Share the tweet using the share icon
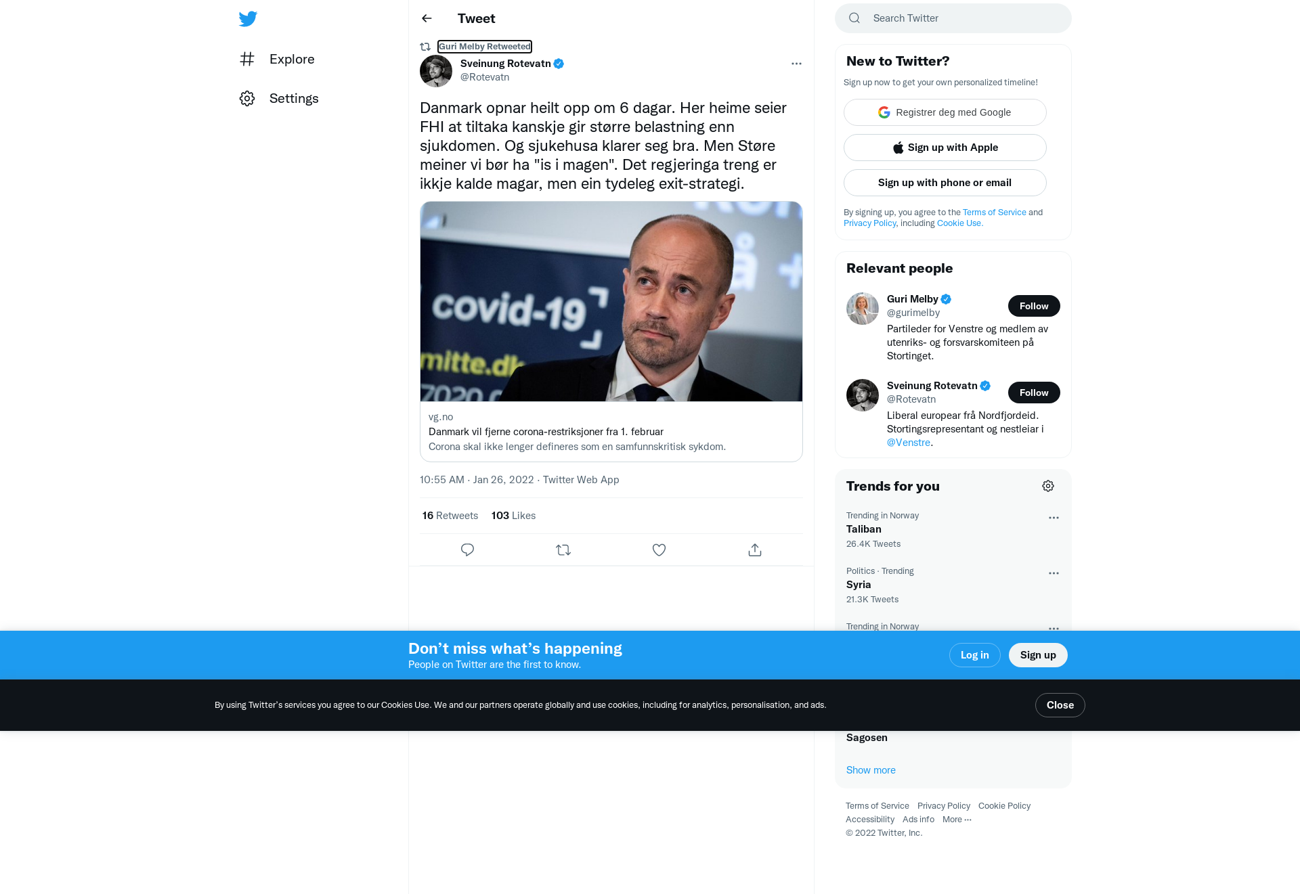 [x=755, y=550]
